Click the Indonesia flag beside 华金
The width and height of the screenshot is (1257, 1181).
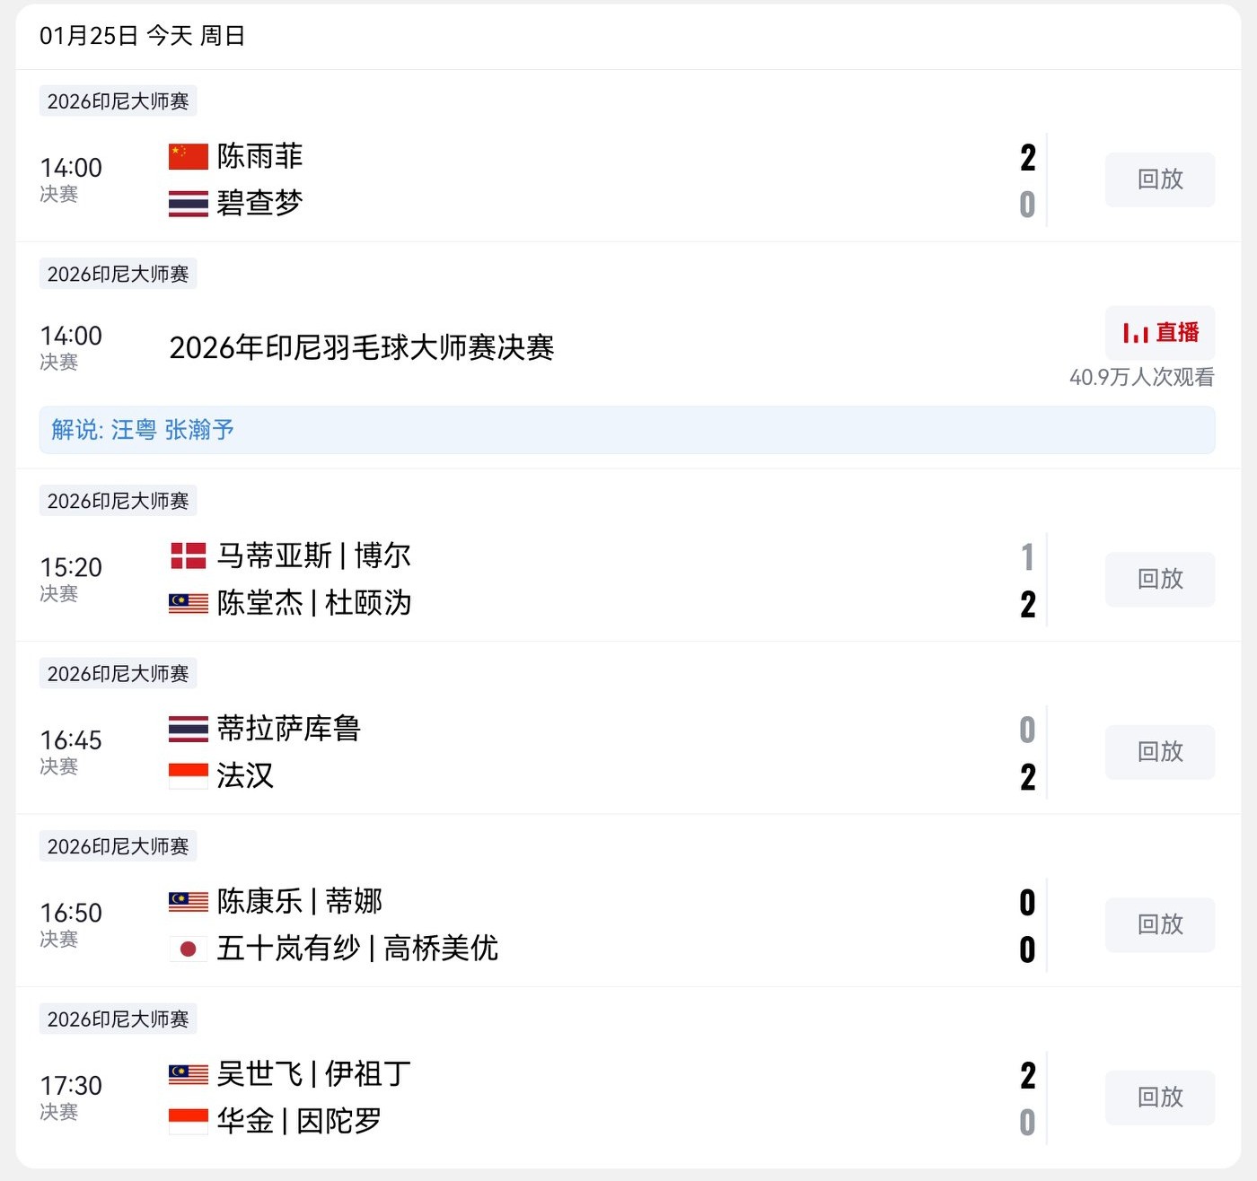pos(189,1121)
